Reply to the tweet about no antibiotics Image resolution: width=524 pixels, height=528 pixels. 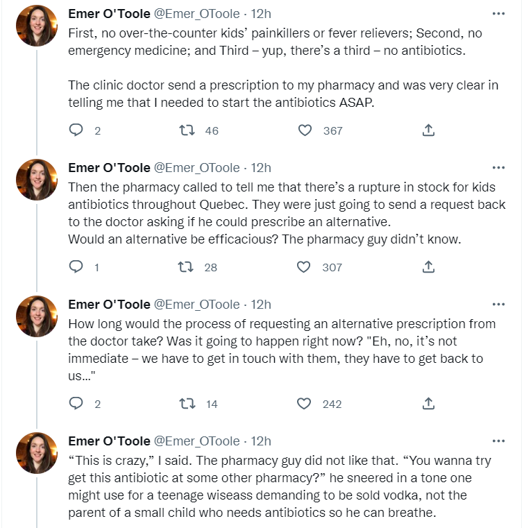click(x=77, y=130)
